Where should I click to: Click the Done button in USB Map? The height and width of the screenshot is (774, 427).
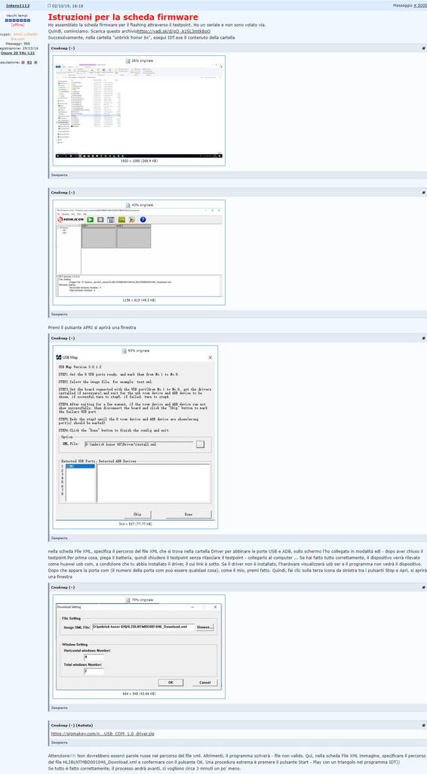(189, 514)
